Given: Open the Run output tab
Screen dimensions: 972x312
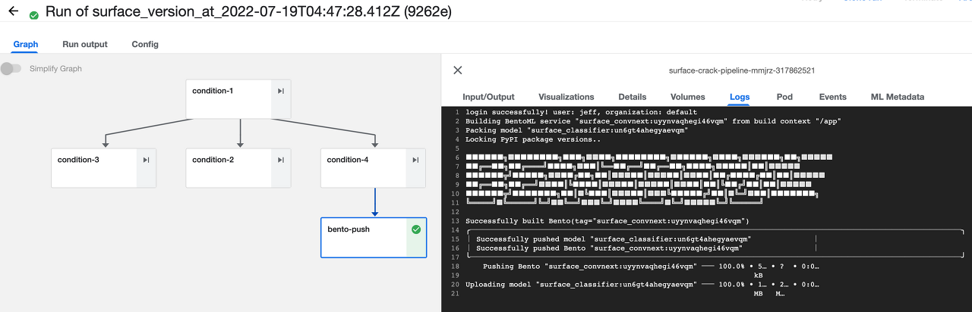Looking at the screenshot, I should [85, 45].
